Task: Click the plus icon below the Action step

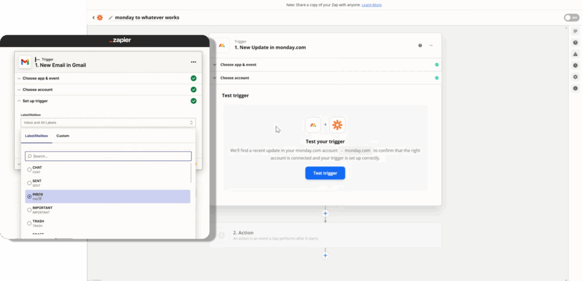Action: [325, 255]
